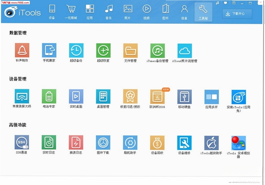Screen dimensions: 265x185
Task: Open the 文件管理 file manager
Action: click(x=130, y=51)
